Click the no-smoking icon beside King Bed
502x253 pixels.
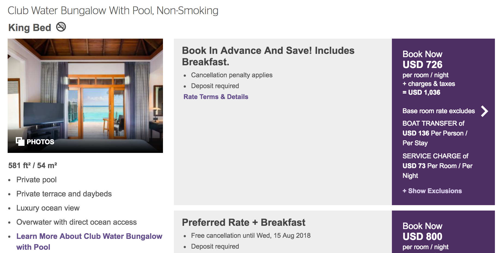61,27
